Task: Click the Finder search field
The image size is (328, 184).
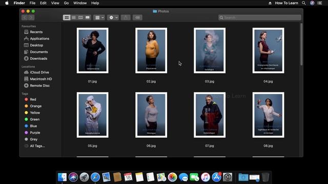Action: click(x=260, y=17)
